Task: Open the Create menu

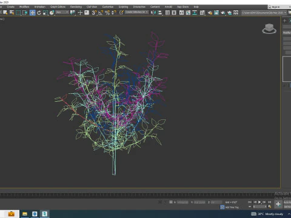Action: point(11,7)
